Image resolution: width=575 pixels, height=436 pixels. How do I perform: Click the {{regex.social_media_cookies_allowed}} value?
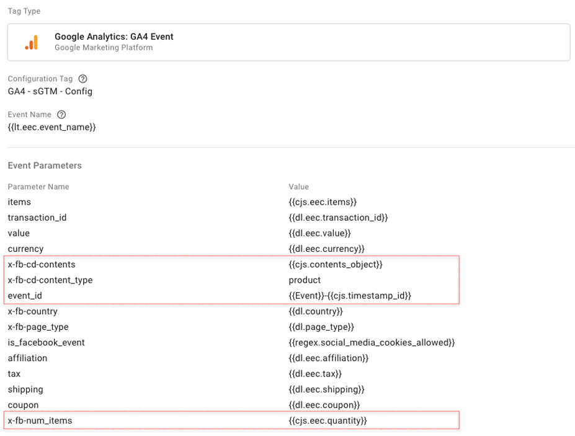tap(372, 342)
